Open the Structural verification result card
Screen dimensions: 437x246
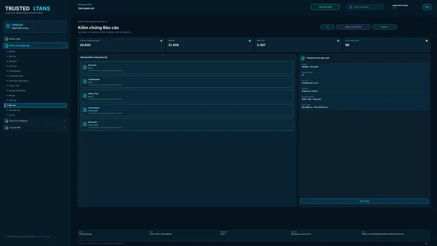pyautogui.click(x=187, y=67)
